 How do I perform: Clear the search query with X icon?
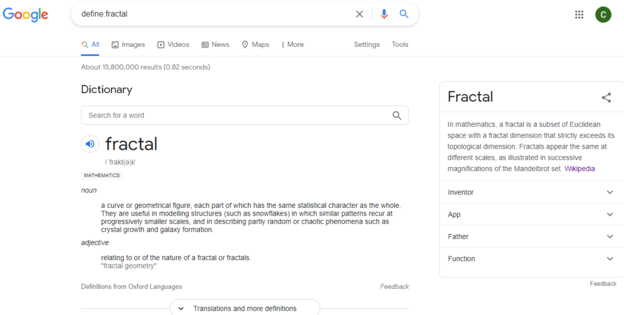click(360, 14)
